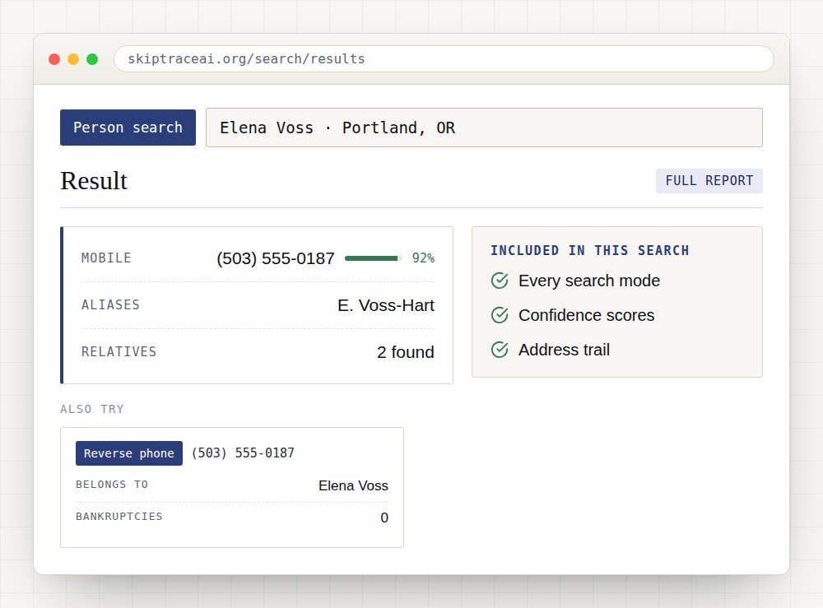This screenshot has width=823, height=608.
Task: Click the Person search button
Action: pyautogui.click(x=128, y=128)
